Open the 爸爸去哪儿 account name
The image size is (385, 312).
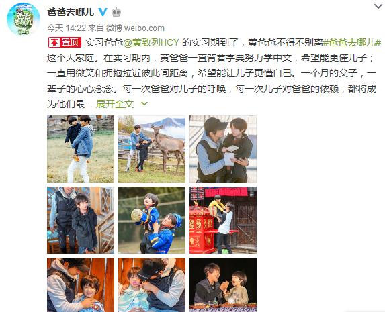click(71, 12)
